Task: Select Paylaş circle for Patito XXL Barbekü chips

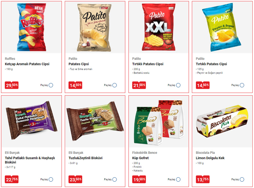Action: (178, 85)
